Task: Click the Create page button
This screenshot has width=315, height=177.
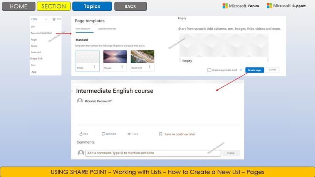Action: [x=255, y=70]
